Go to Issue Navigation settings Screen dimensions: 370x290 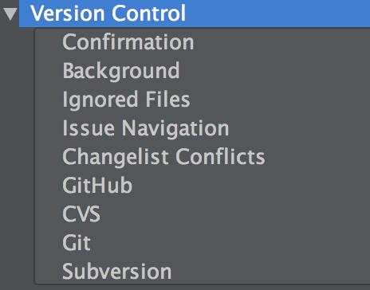click(x=146, y=128)
